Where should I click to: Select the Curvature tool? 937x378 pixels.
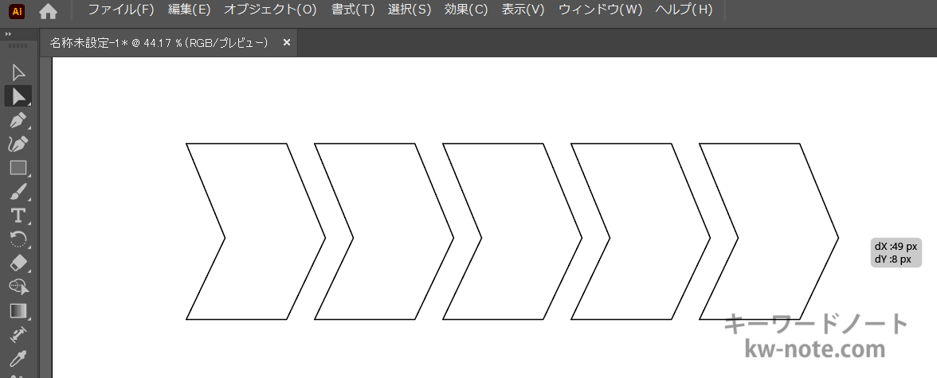click(18, 143)
